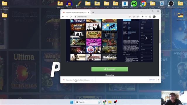Select the Razer Cortex desktop icon
The height and width of the screenshot is (105, 187).
tap(134, 5)
